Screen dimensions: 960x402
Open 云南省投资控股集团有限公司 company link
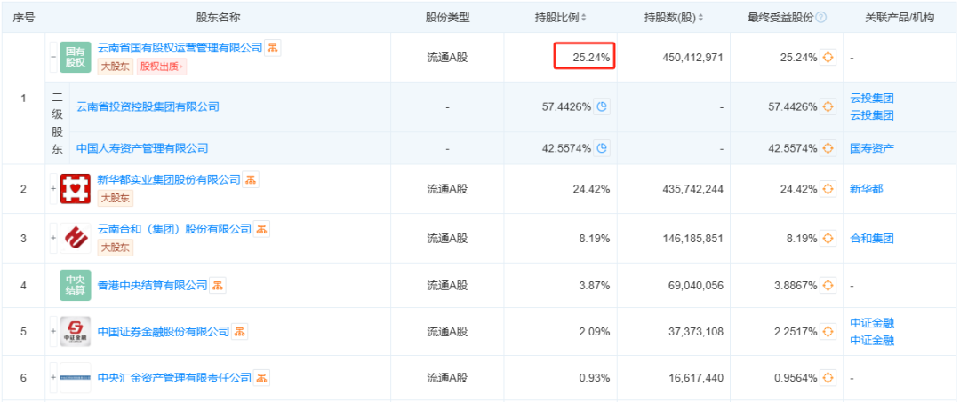[148, 107]
